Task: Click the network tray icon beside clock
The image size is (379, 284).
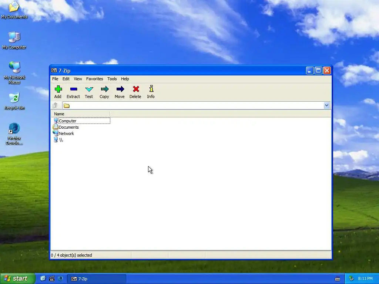Action: [x=352, y=279]
